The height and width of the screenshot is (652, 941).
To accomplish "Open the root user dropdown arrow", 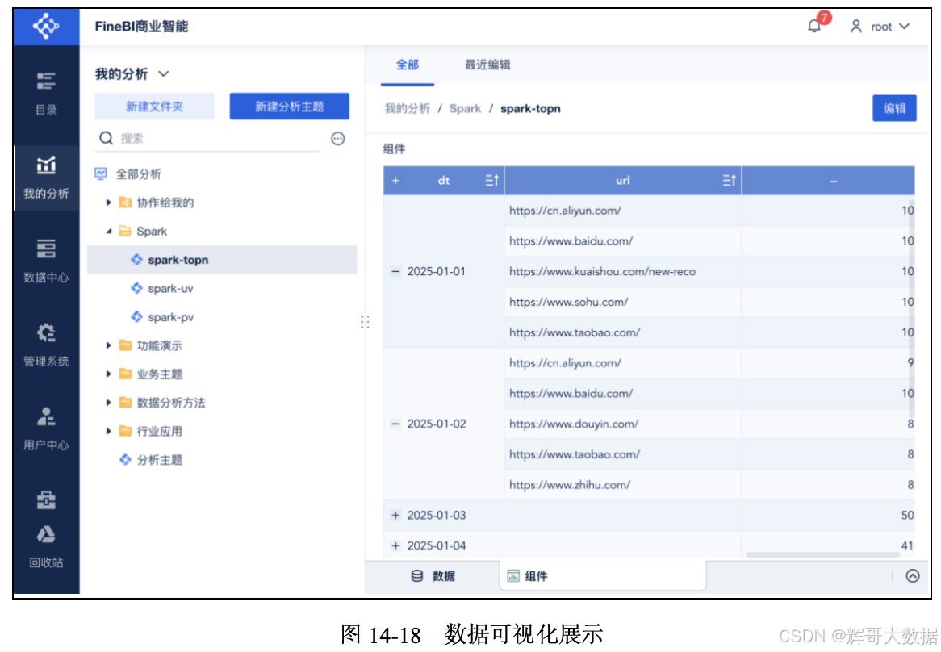I will point(905,26).
